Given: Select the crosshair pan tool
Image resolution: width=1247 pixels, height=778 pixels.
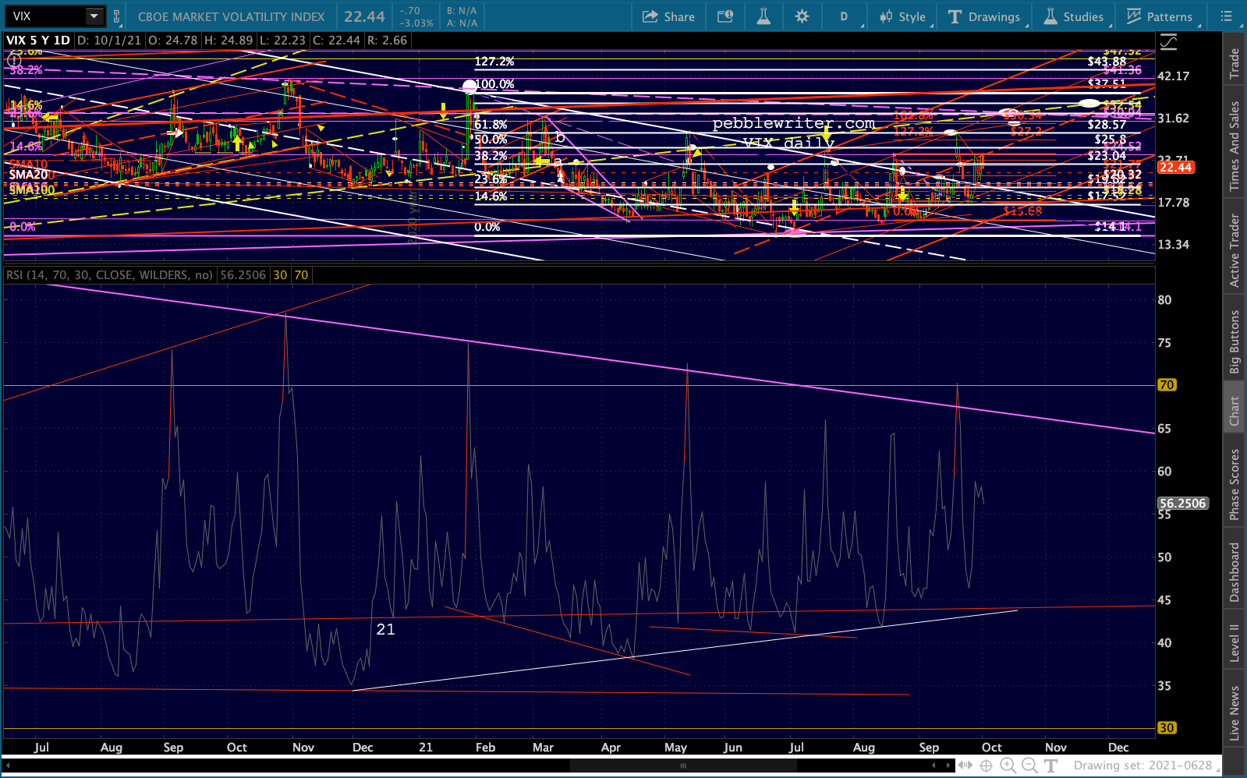Looking at the screenshot, I should [x=986, y=766].
